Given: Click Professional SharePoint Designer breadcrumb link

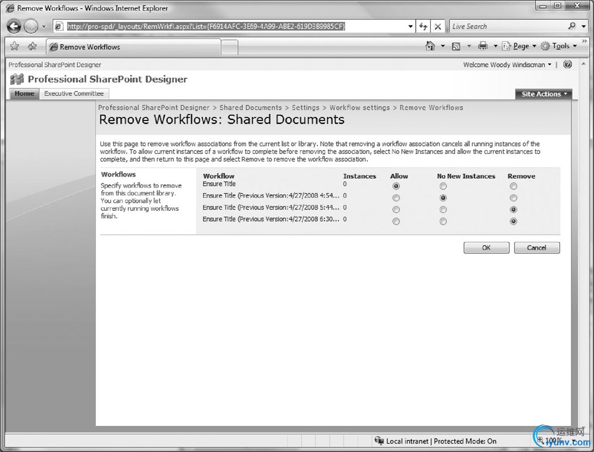Looking at the screenshot, I should click(154, 108).
